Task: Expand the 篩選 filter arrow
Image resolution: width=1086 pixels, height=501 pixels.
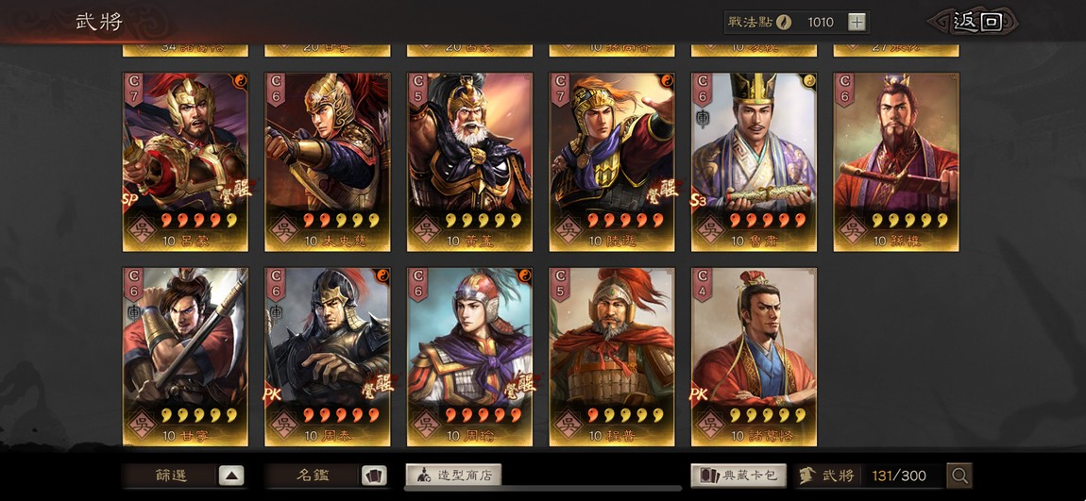Action: point(231,476)
